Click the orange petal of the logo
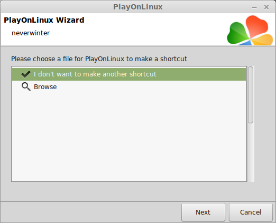 262,40
